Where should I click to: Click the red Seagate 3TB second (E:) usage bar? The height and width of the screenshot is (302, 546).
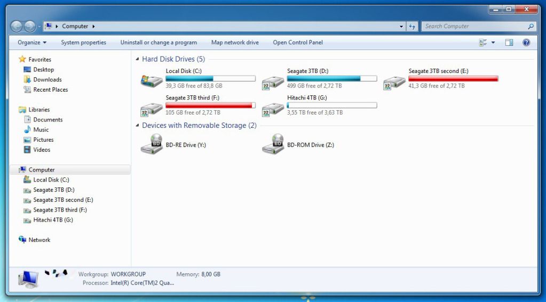click(453, 78)
